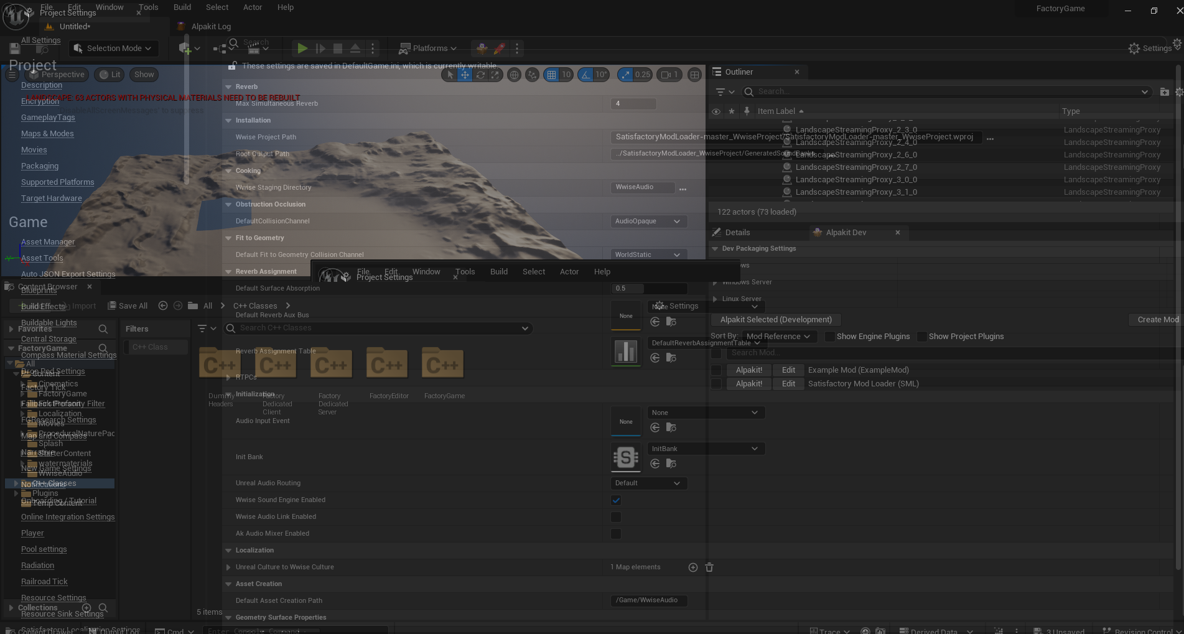Add element to Unreal Culture to Wwise Culture
The width and height of the screenshot is (1184, 634).
tap(692, 567)
